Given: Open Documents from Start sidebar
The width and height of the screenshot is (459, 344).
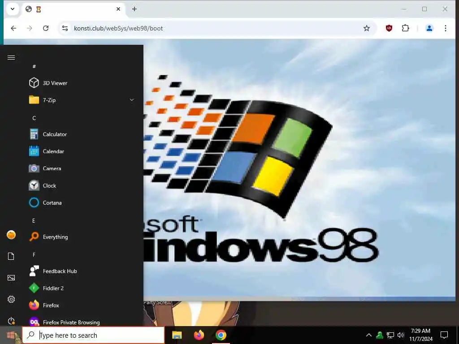Looking at the screenshot, I should pyautogui.click(x=11, y=256).
